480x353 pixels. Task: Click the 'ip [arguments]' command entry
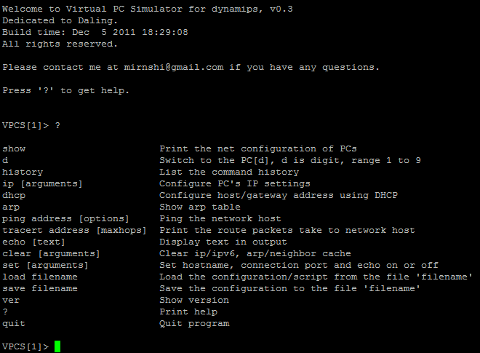pyautogui.click(x=43, y=183)
